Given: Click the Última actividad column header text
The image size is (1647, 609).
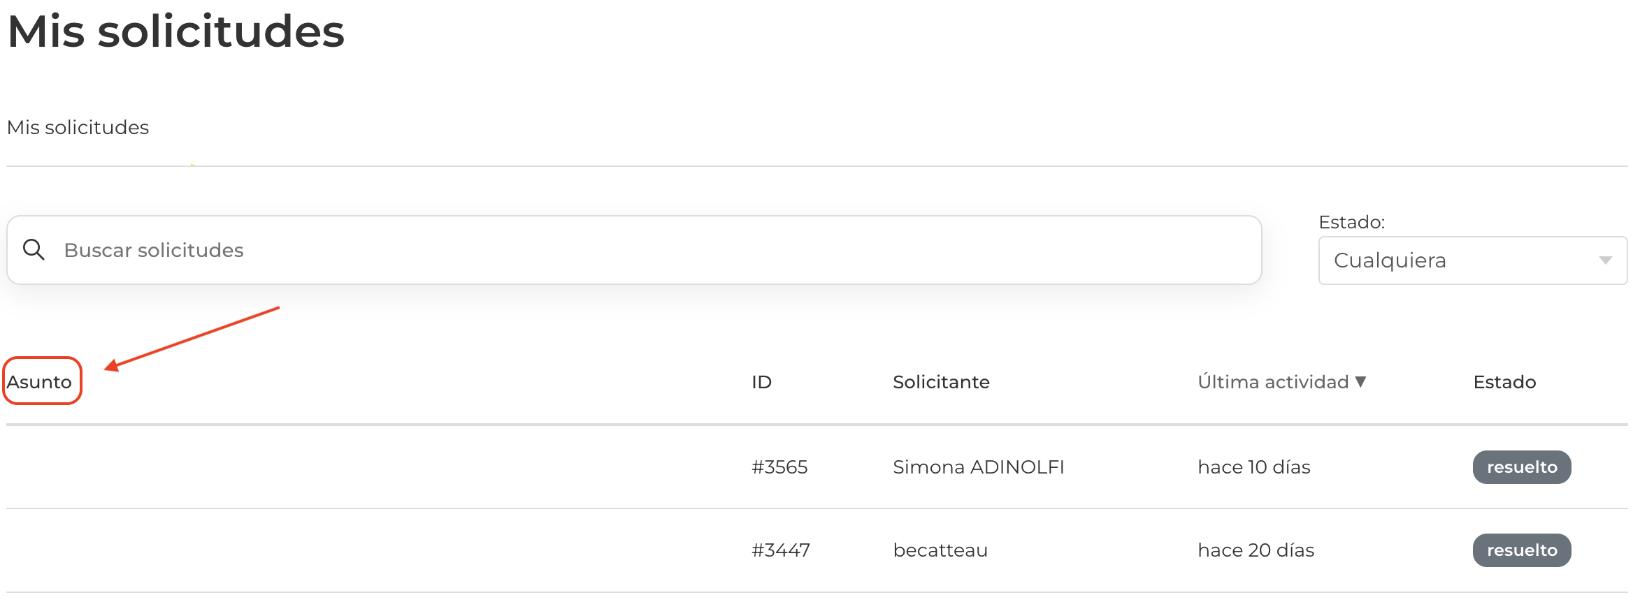Looking at the screenshot, I should point(1273,382).
